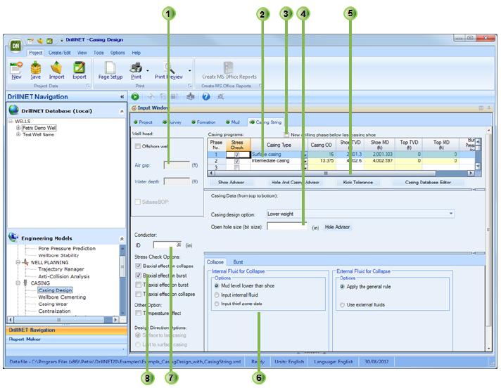Open Print button dropdown arrow

(148, 70)
